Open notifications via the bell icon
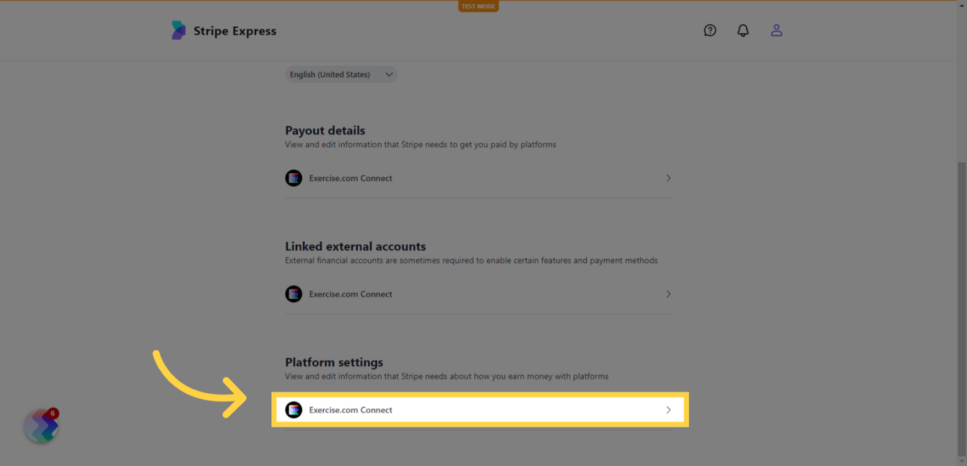 [x=743, y=30]
